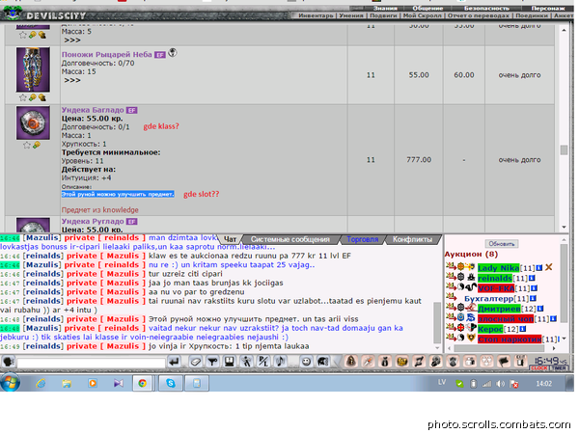Open Мой Скролл submenu item
Screen dimensions: 579x434
coord(422,15)
